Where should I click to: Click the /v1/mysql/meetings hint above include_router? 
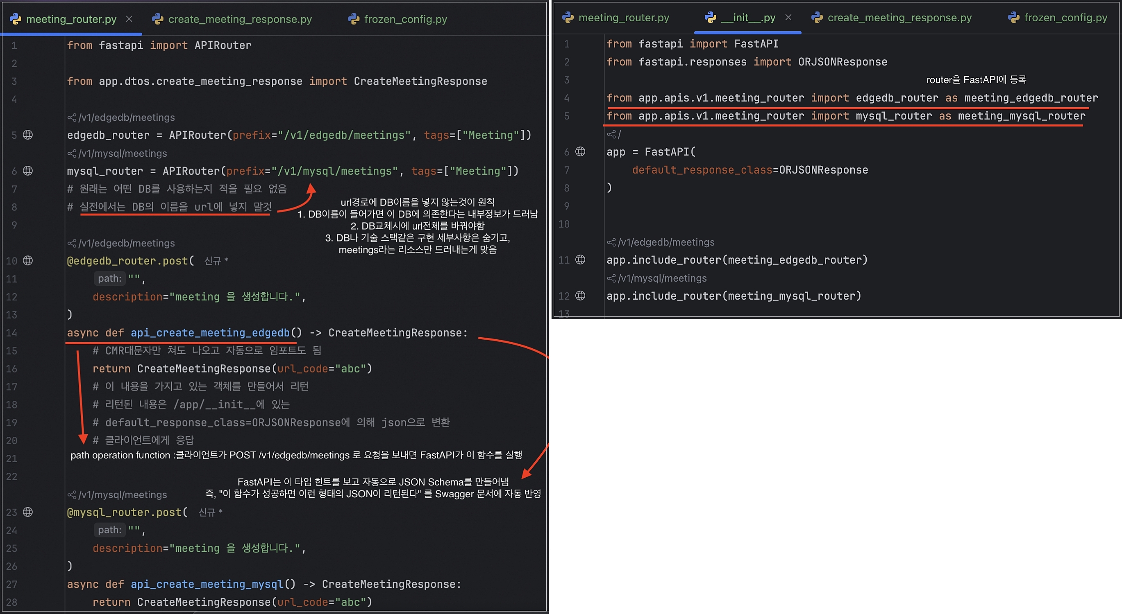(662, 278)
